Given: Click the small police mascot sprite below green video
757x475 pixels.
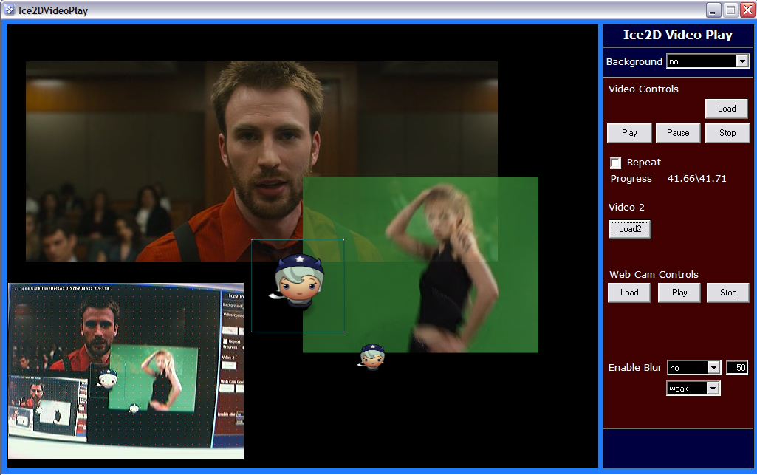Looking at the screenshot, I should (371, 358).
